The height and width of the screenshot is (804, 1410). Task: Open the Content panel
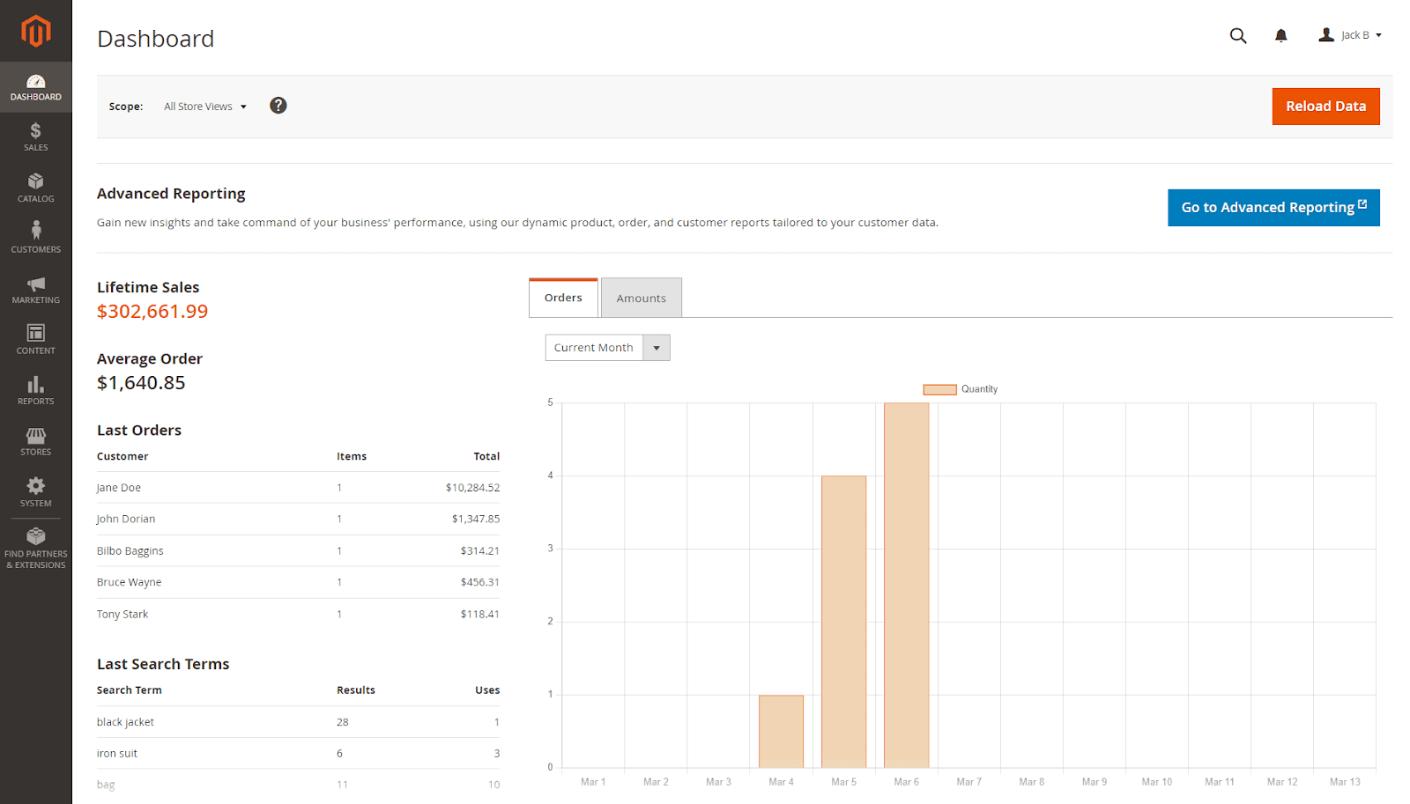[x=35, y=338]
